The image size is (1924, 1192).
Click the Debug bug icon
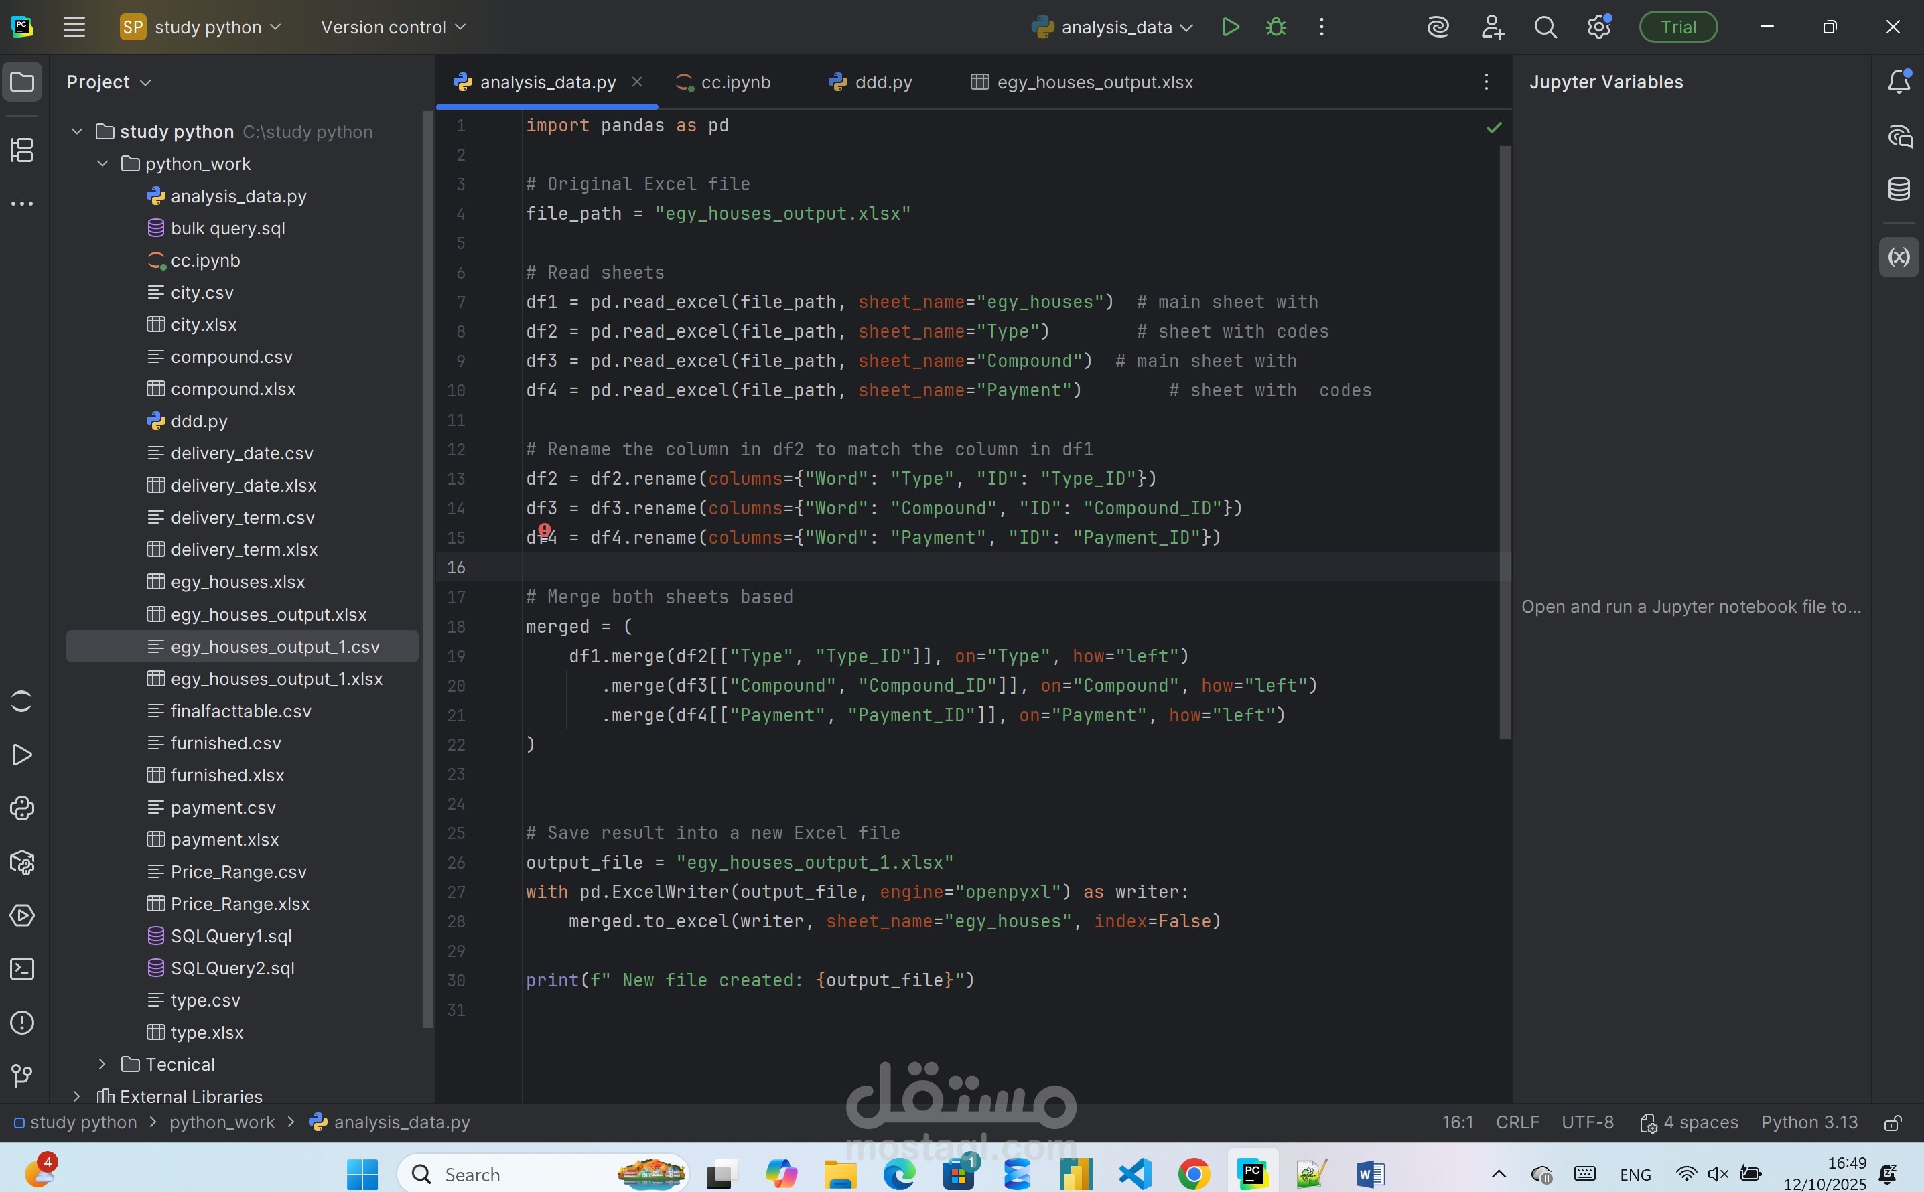coord(1276,27)
